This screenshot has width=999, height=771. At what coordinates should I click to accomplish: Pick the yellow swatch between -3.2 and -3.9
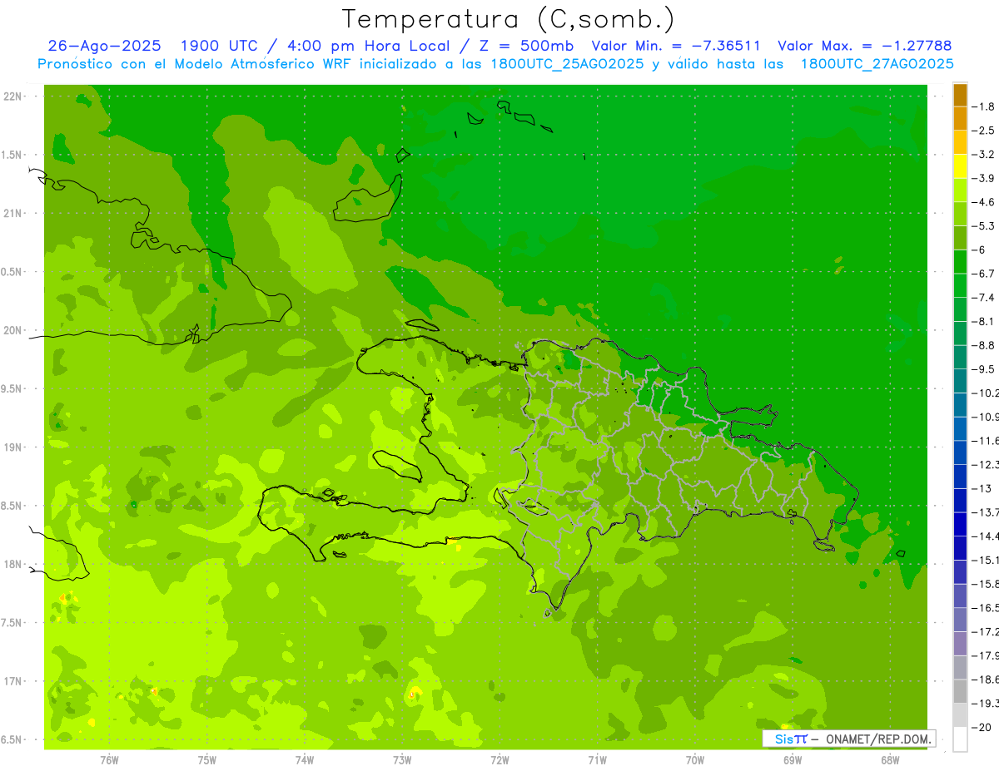tap(961, 166)
